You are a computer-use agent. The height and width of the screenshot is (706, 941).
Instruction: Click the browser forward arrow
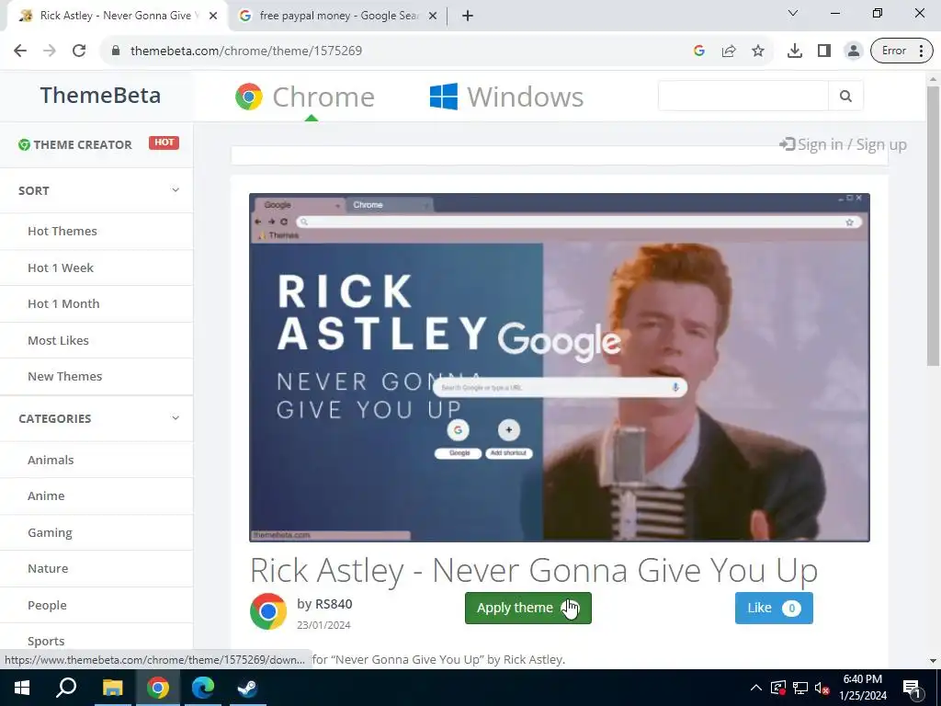pyautogui.click(x=50, y=51)
